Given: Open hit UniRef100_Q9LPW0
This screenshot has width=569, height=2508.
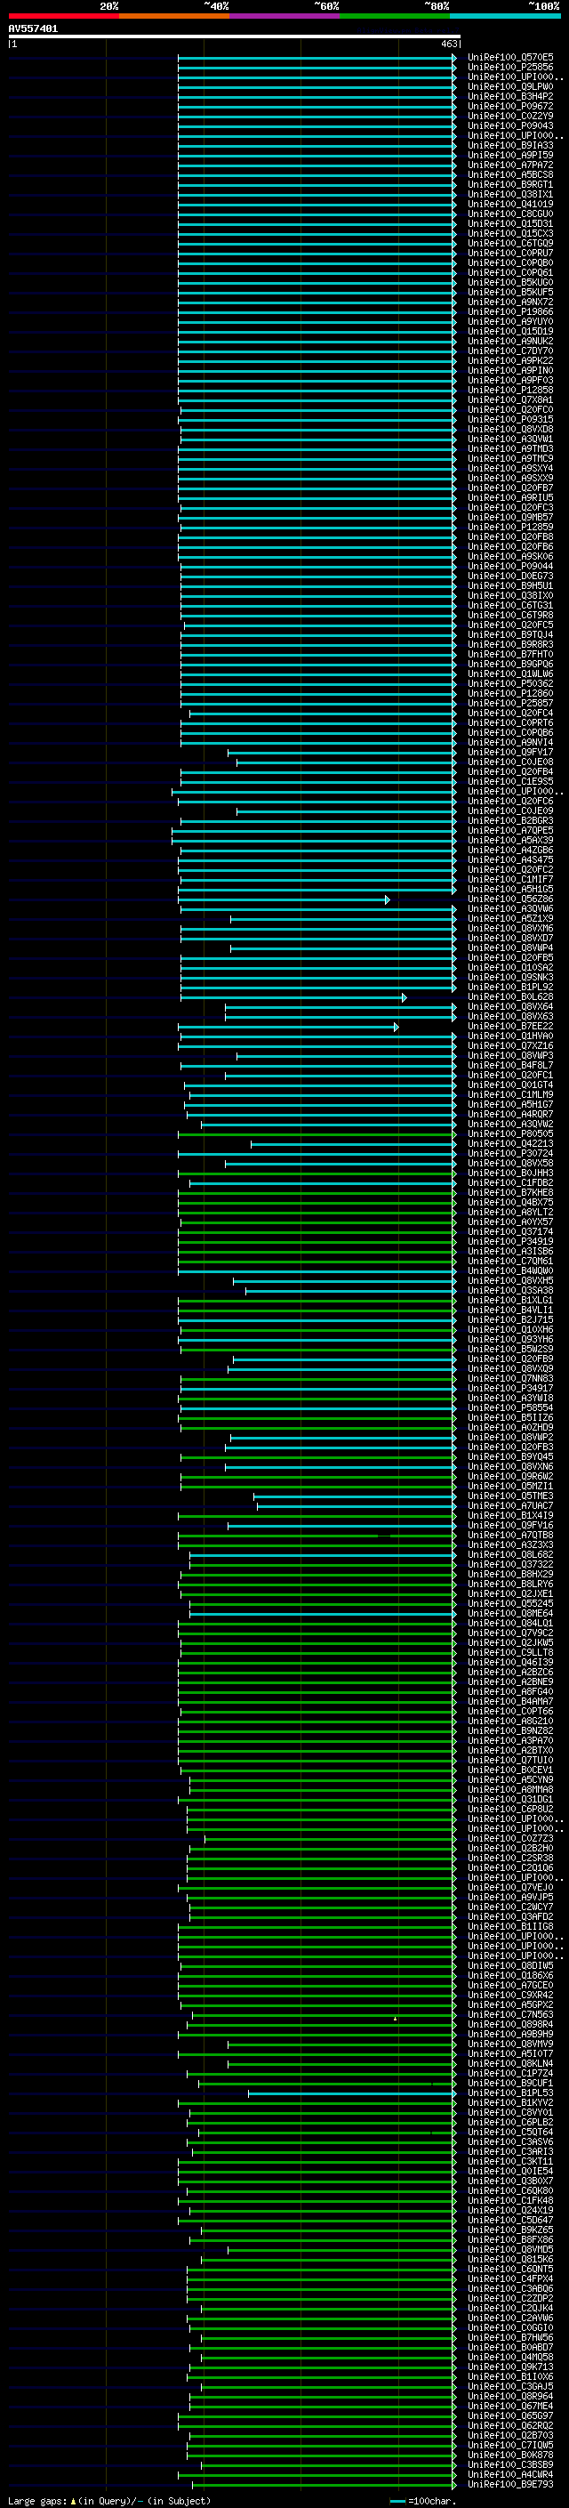Looking at the screenshot, I should click(509, 86).
